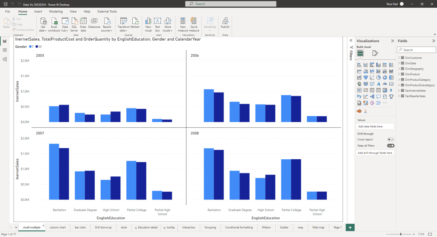The height and width of the screenshot is (237, 437).
Task: Click the Refresh icon in Queries group
Action: (x=135, y=23)
